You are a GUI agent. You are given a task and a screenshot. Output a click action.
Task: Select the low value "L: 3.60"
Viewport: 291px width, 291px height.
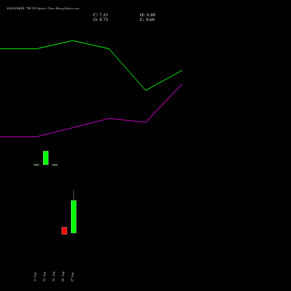click(147, 20)
